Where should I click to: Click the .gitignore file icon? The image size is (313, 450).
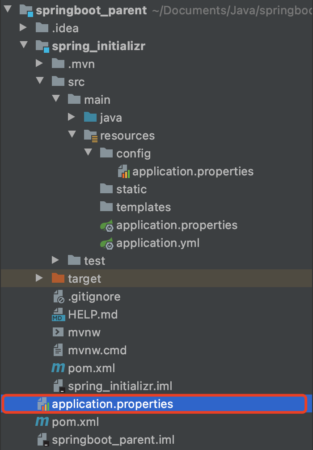tap(59, 297)
